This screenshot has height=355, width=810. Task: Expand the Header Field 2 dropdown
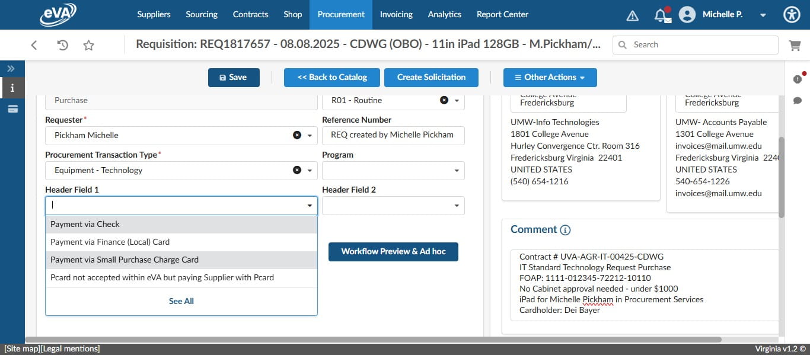457,205
